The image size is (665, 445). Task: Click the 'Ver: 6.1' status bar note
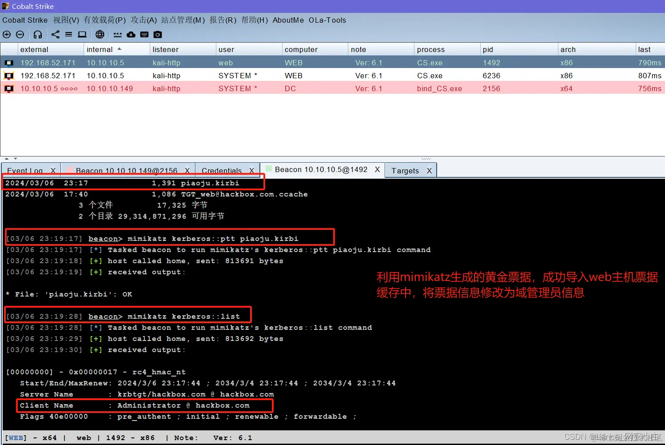pos(233,438)
